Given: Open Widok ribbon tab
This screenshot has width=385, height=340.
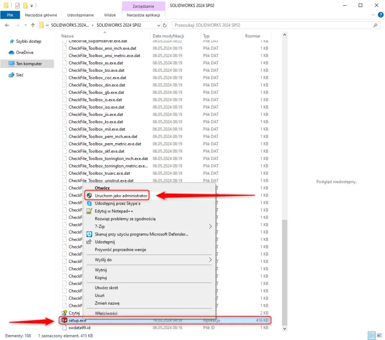Looking at the screenshot, I should (x=110, y=15).
